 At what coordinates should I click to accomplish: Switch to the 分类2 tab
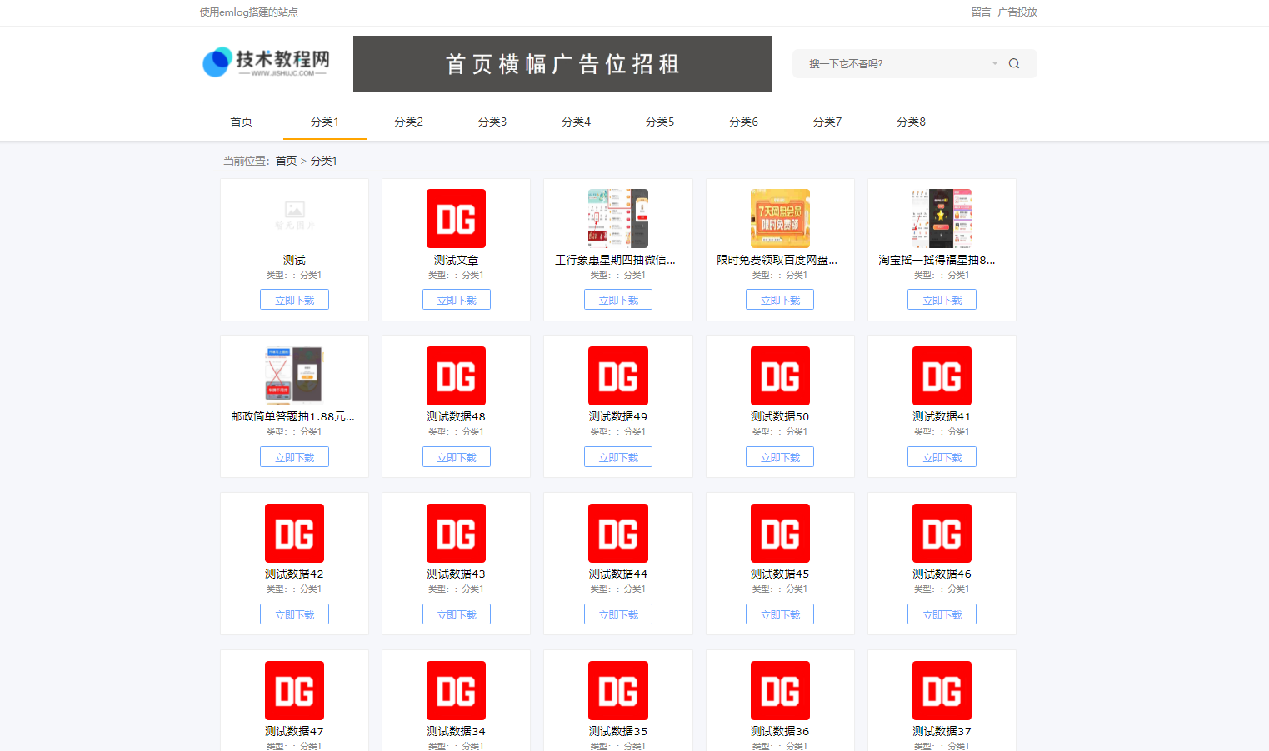coord(408,122)
